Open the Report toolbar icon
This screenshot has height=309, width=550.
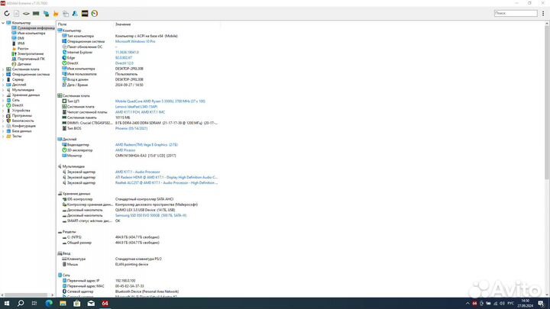point(17,13)
